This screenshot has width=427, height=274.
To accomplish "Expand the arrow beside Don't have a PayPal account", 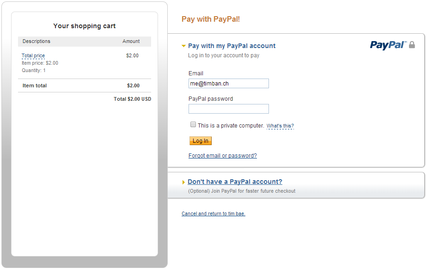I will (183, 183).
